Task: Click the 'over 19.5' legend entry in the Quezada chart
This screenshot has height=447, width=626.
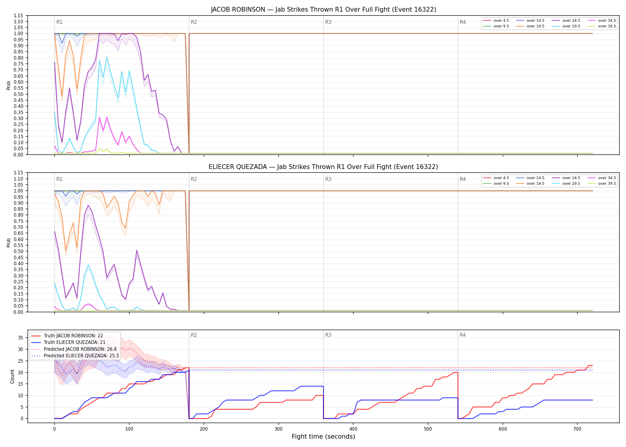Action: 530,184
